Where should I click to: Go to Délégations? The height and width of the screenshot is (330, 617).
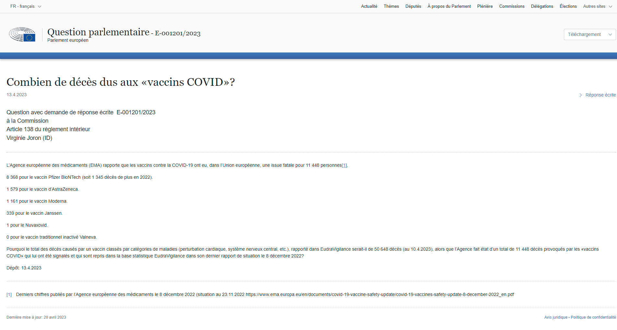pos(542,6)
